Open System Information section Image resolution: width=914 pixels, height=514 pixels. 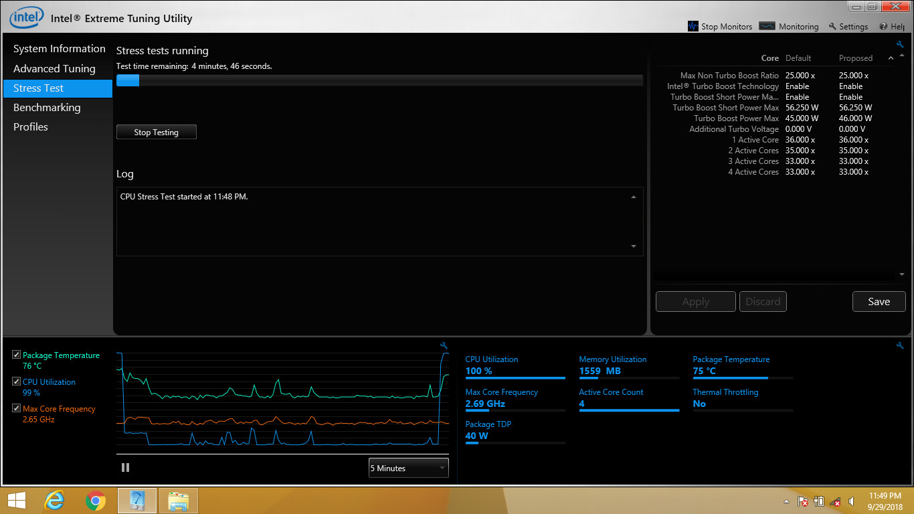coord(59,49)
